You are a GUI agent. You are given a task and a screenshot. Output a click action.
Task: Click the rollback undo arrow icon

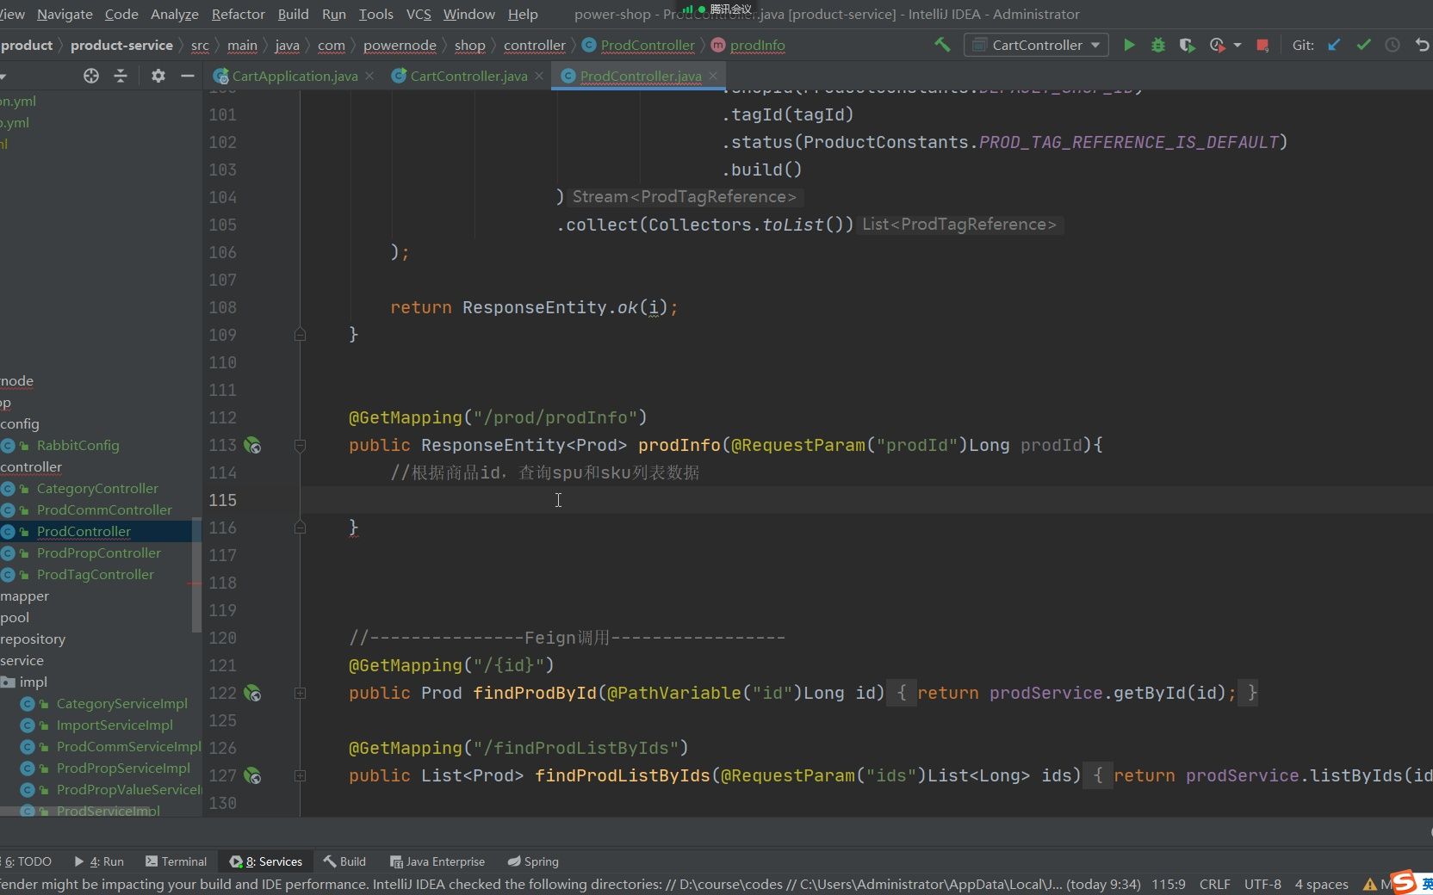click(1422, 45)
